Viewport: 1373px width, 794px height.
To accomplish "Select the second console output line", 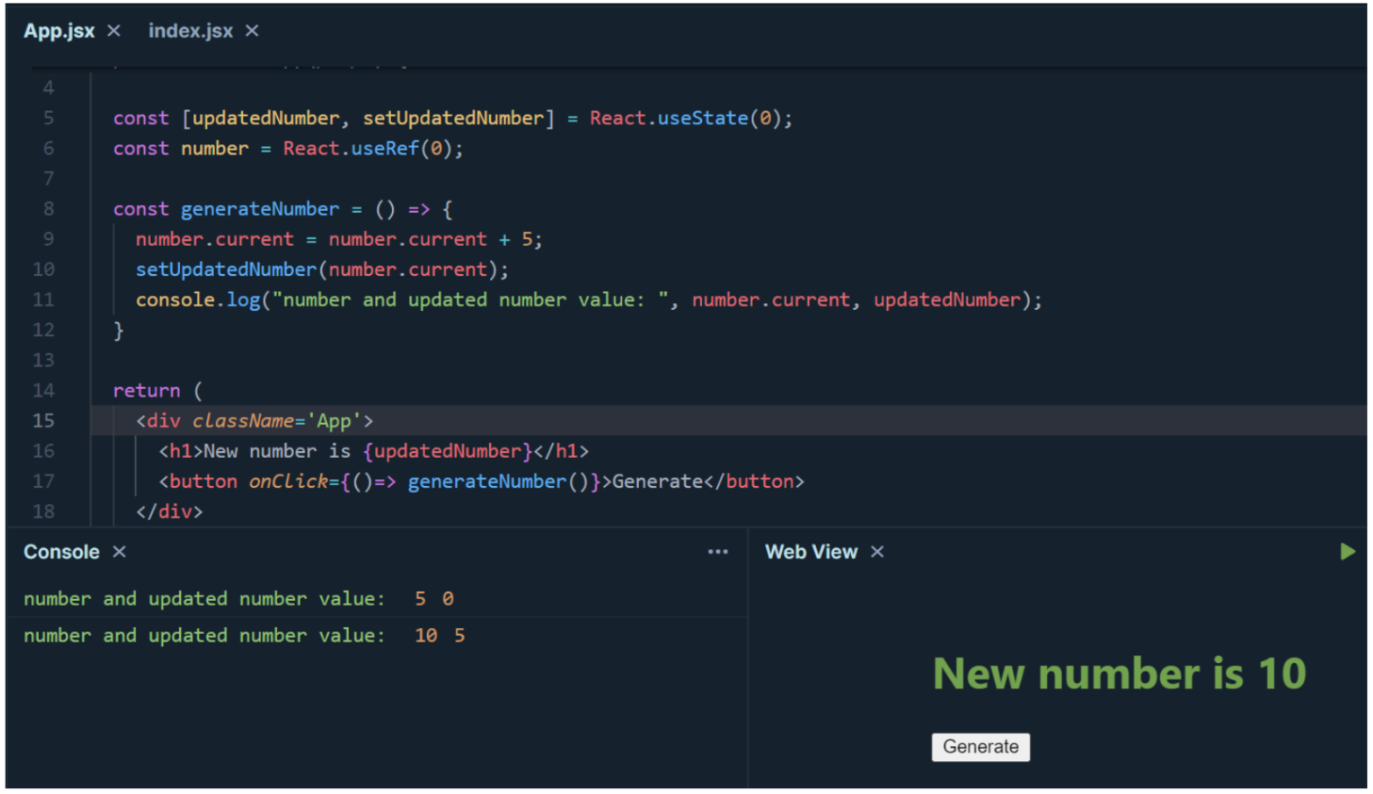I will (244, 636).
